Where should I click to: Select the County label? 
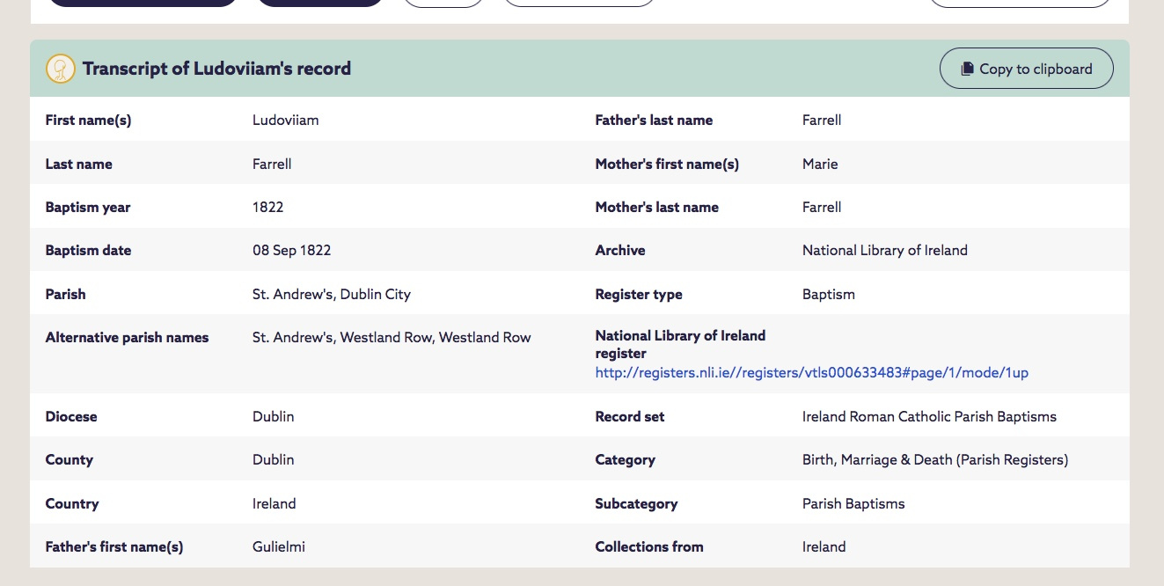pyautogui.click(x=69, y=459)
